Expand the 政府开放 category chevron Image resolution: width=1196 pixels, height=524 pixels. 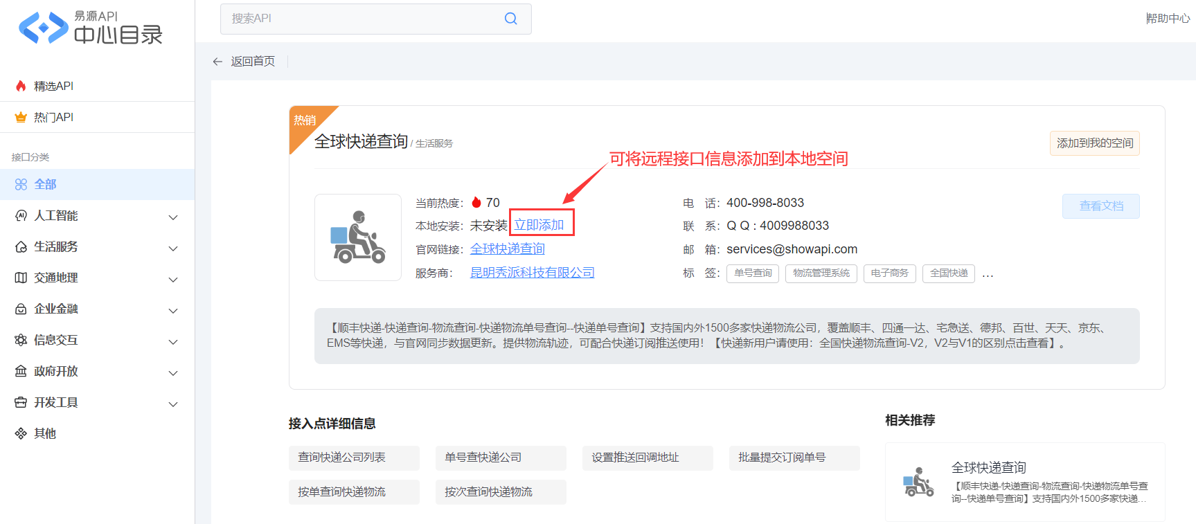173,372
